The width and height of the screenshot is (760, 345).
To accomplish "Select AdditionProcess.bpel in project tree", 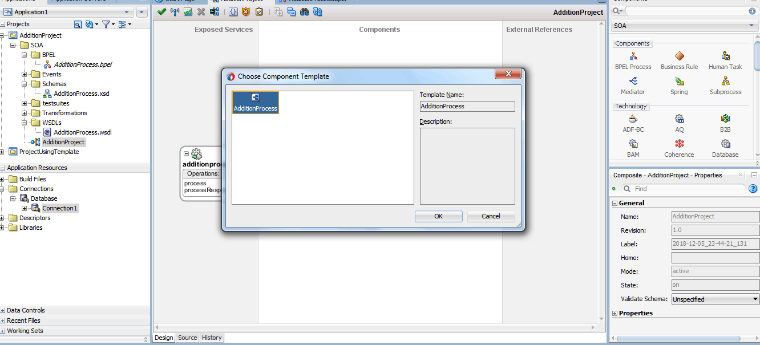I will [x=83, y=64].
